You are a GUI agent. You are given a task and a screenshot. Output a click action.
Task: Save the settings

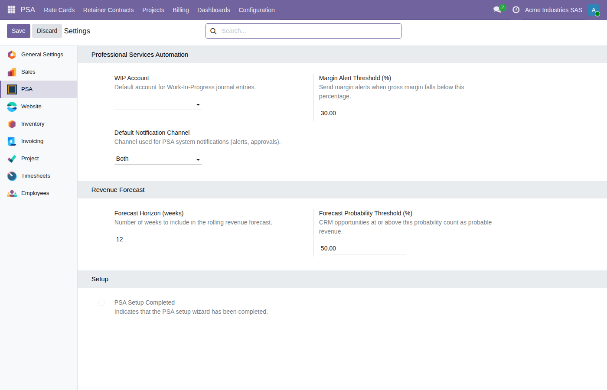(x=19, y=31)
